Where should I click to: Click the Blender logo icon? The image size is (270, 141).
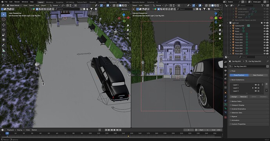pyautogui.click(x=2, y=2)
